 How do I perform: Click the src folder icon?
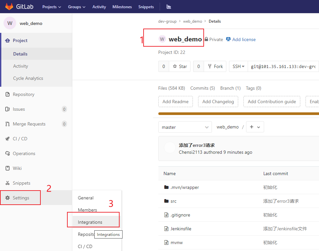click(x=167, y=201)
